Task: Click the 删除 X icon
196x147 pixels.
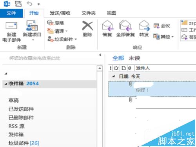Action: tap(87, 26)
